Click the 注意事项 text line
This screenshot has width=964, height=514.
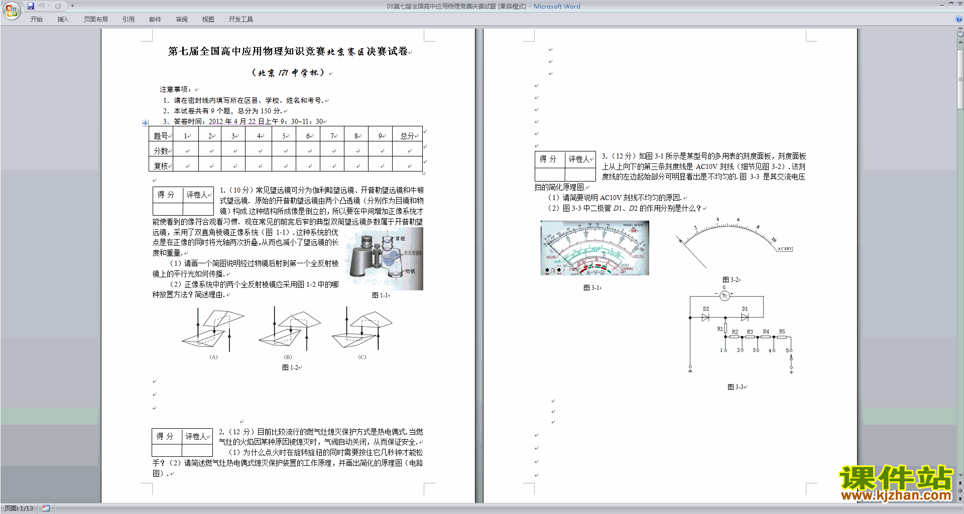(175, 89)
